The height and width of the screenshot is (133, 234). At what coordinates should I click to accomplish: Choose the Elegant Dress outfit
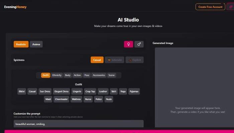click(x=61, y=91)
